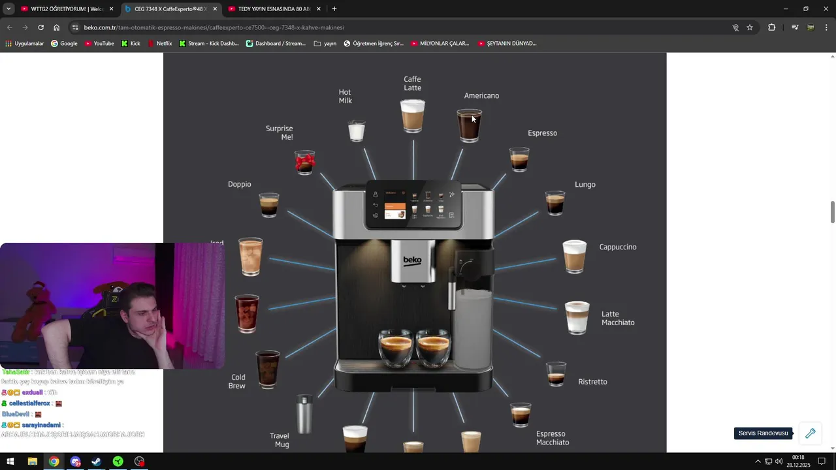The width and height of the screenshot is (836, 470).
Task: Click the Travel Mug thermos icon
Action: (304, 414)
